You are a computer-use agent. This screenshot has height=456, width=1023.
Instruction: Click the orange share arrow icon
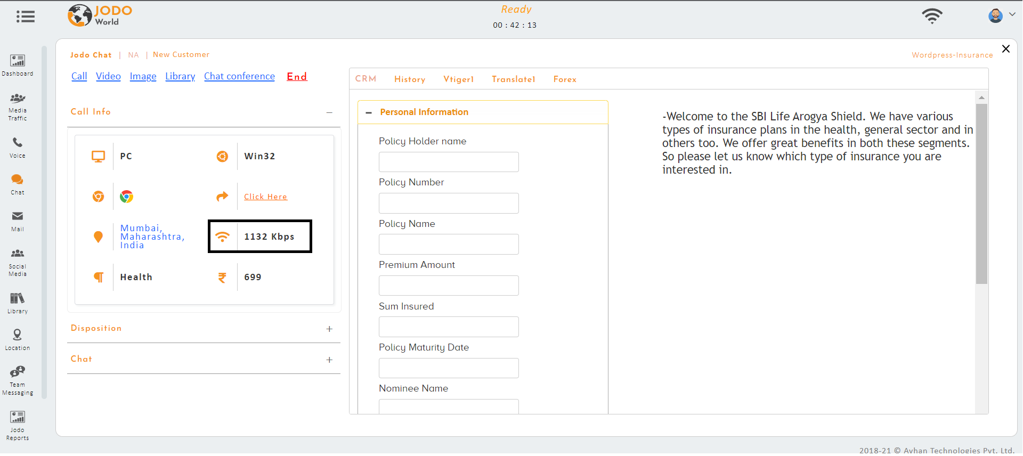click(x=222, y=197)
